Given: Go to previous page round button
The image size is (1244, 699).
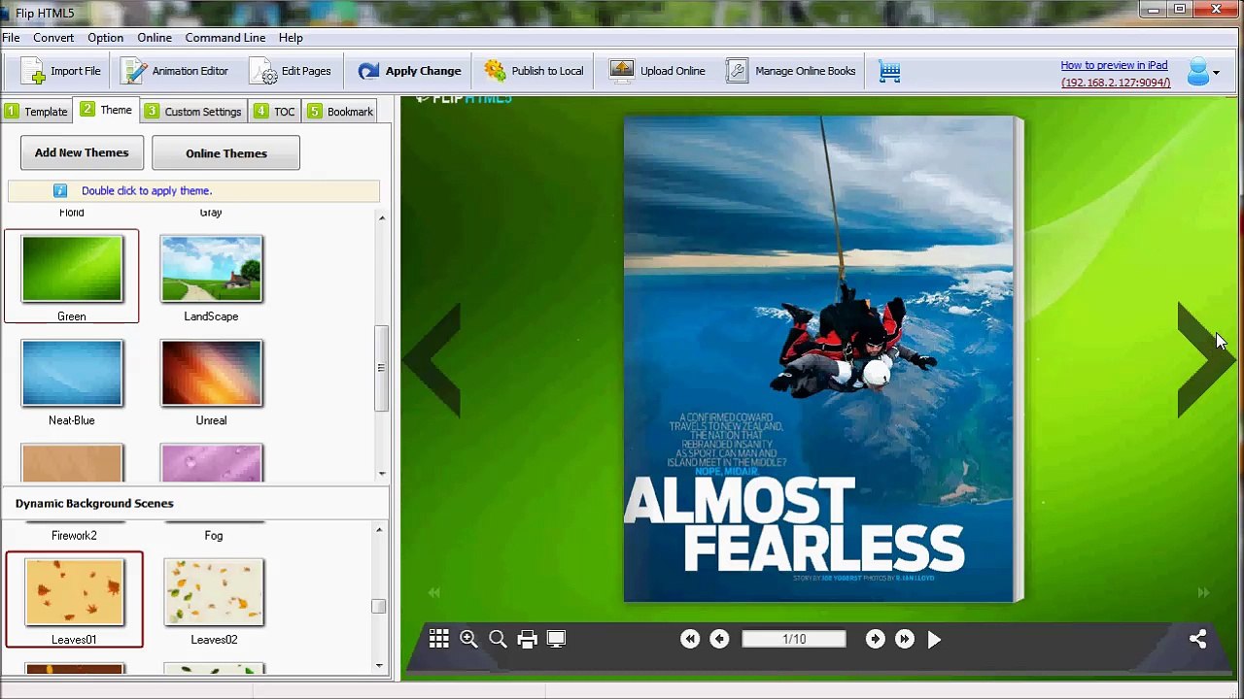Looking at the screenshot, I should pos(719,639).
